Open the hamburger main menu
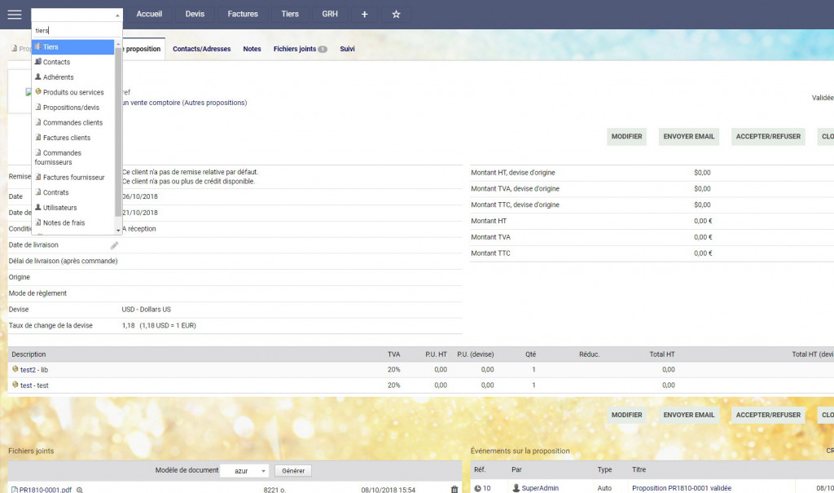This screenshot has width=834, height=493. [x=14, y=14]
